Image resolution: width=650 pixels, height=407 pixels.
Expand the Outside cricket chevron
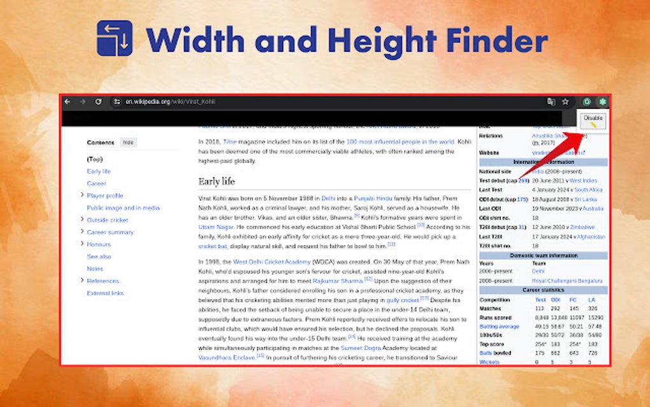(x=82, y=219)
